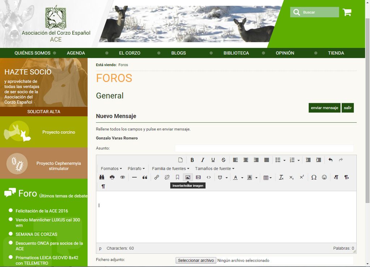
Task: Insert special character with omega icon
Action: [314, 177]
